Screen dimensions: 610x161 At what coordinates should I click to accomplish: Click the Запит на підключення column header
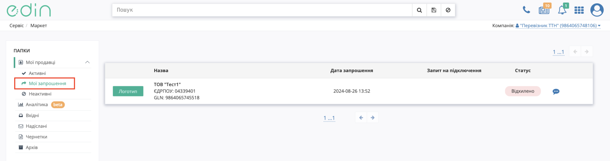pyautogui.click(x=454, y=70)
